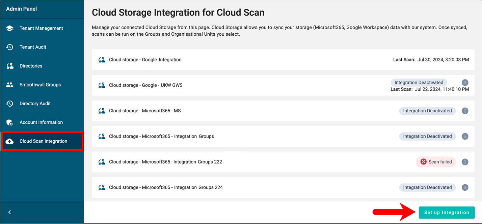
Task: Click the sync icon in the Microsoft365 - Integration Groups row
Action: click(x=102, y=137)
